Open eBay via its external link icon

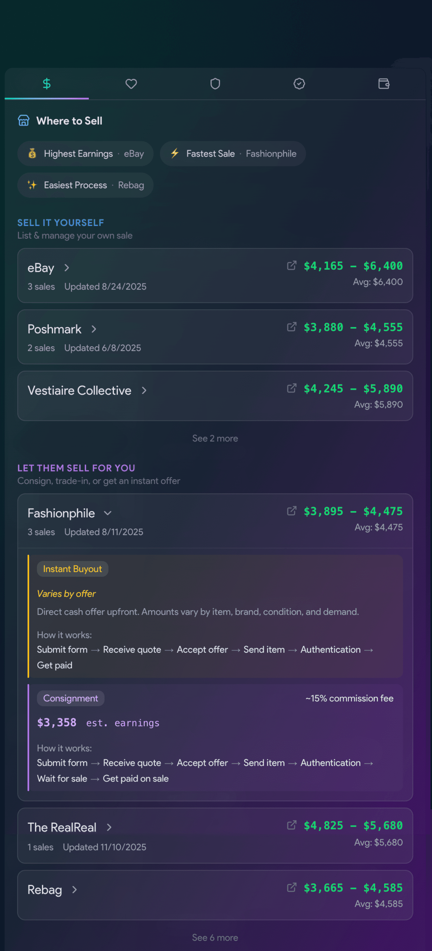click(x=292, y=266)
